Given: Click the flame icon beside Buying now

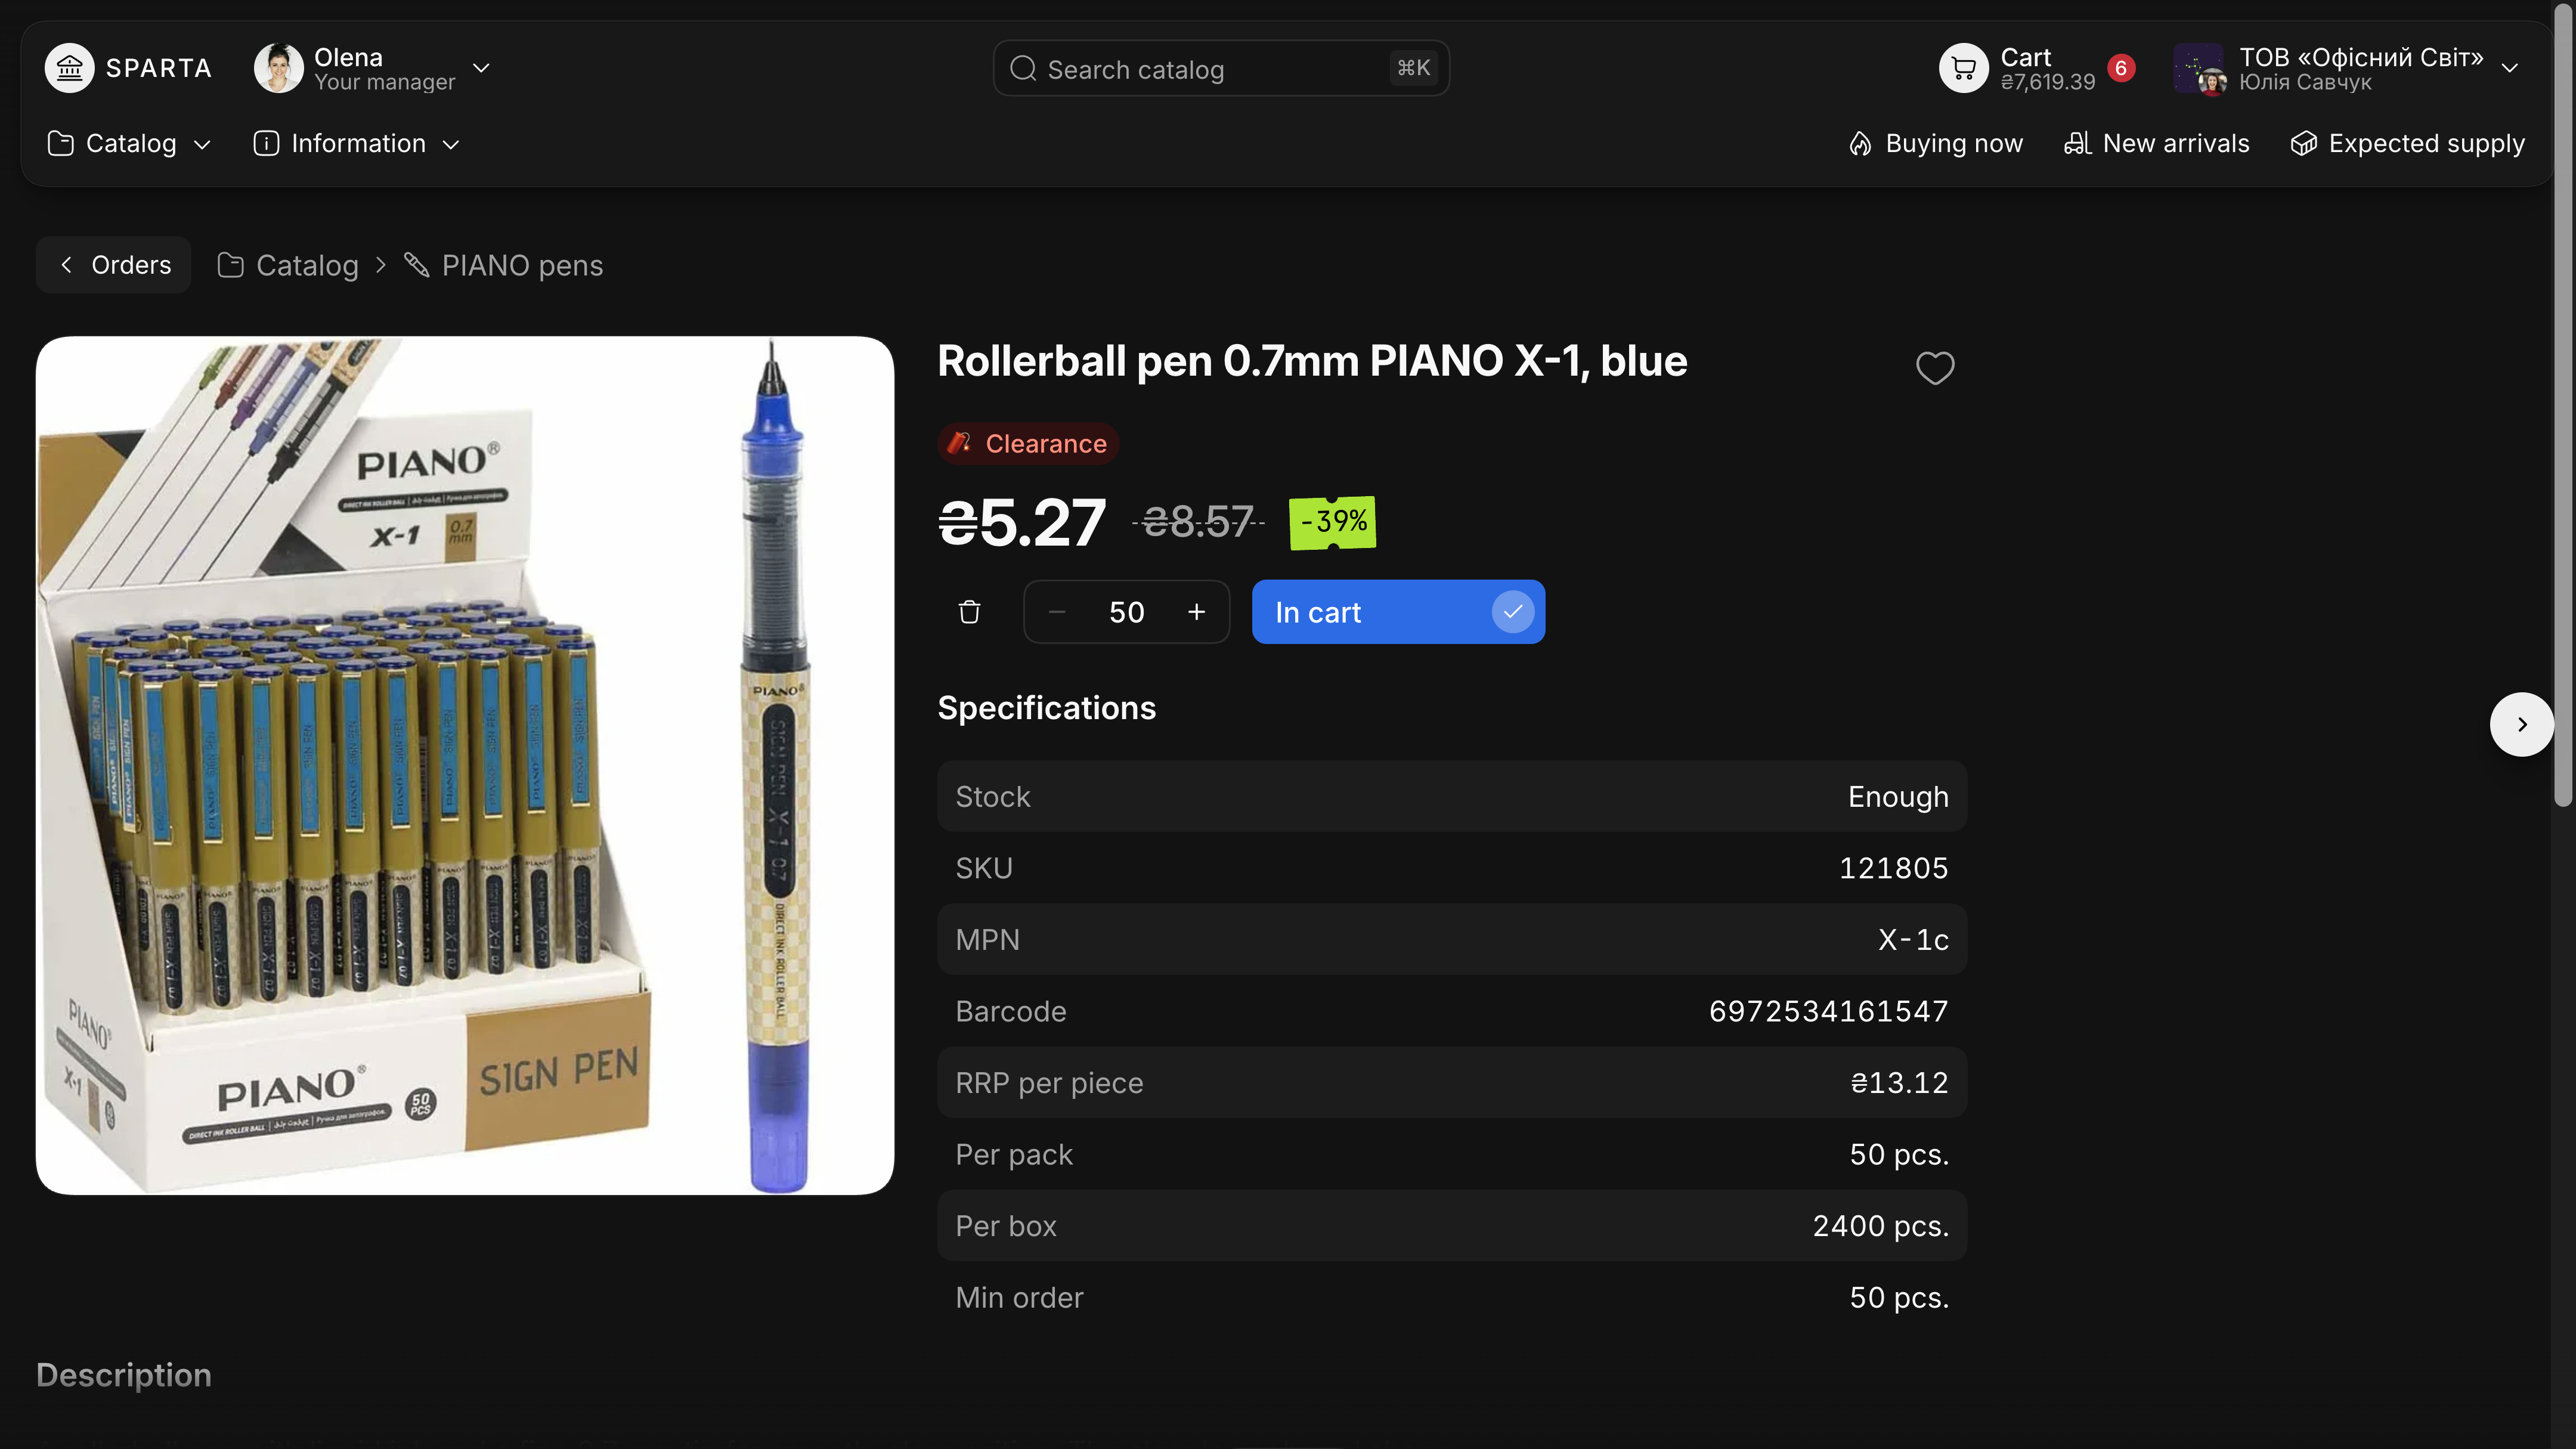Looking at the screenshot, I should coord(1860,144).
